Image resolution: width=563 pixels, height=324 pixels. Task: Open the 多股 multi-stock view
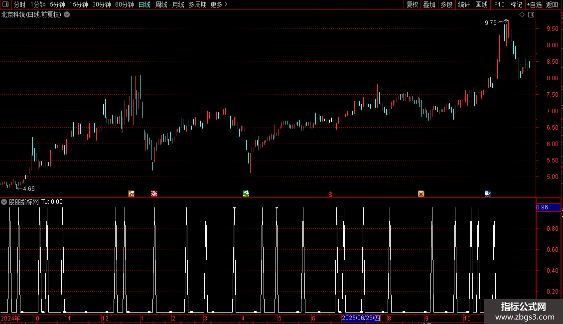(x=446, y=4)
